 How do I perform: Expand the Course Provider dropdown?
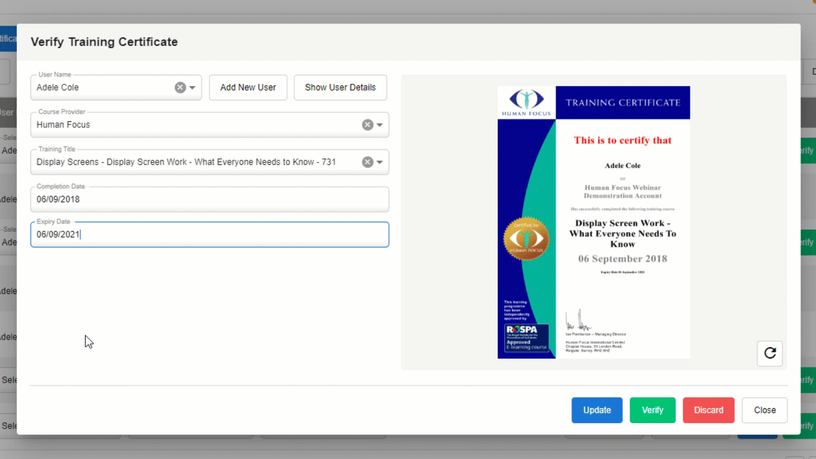[x=379, y=124]
